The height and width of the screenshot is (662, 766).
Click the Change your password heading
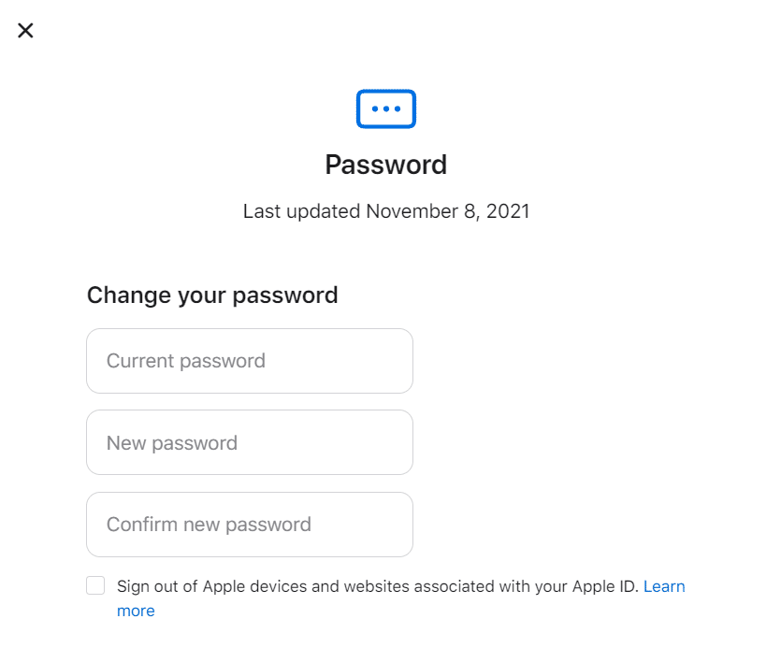click(212, 295)
